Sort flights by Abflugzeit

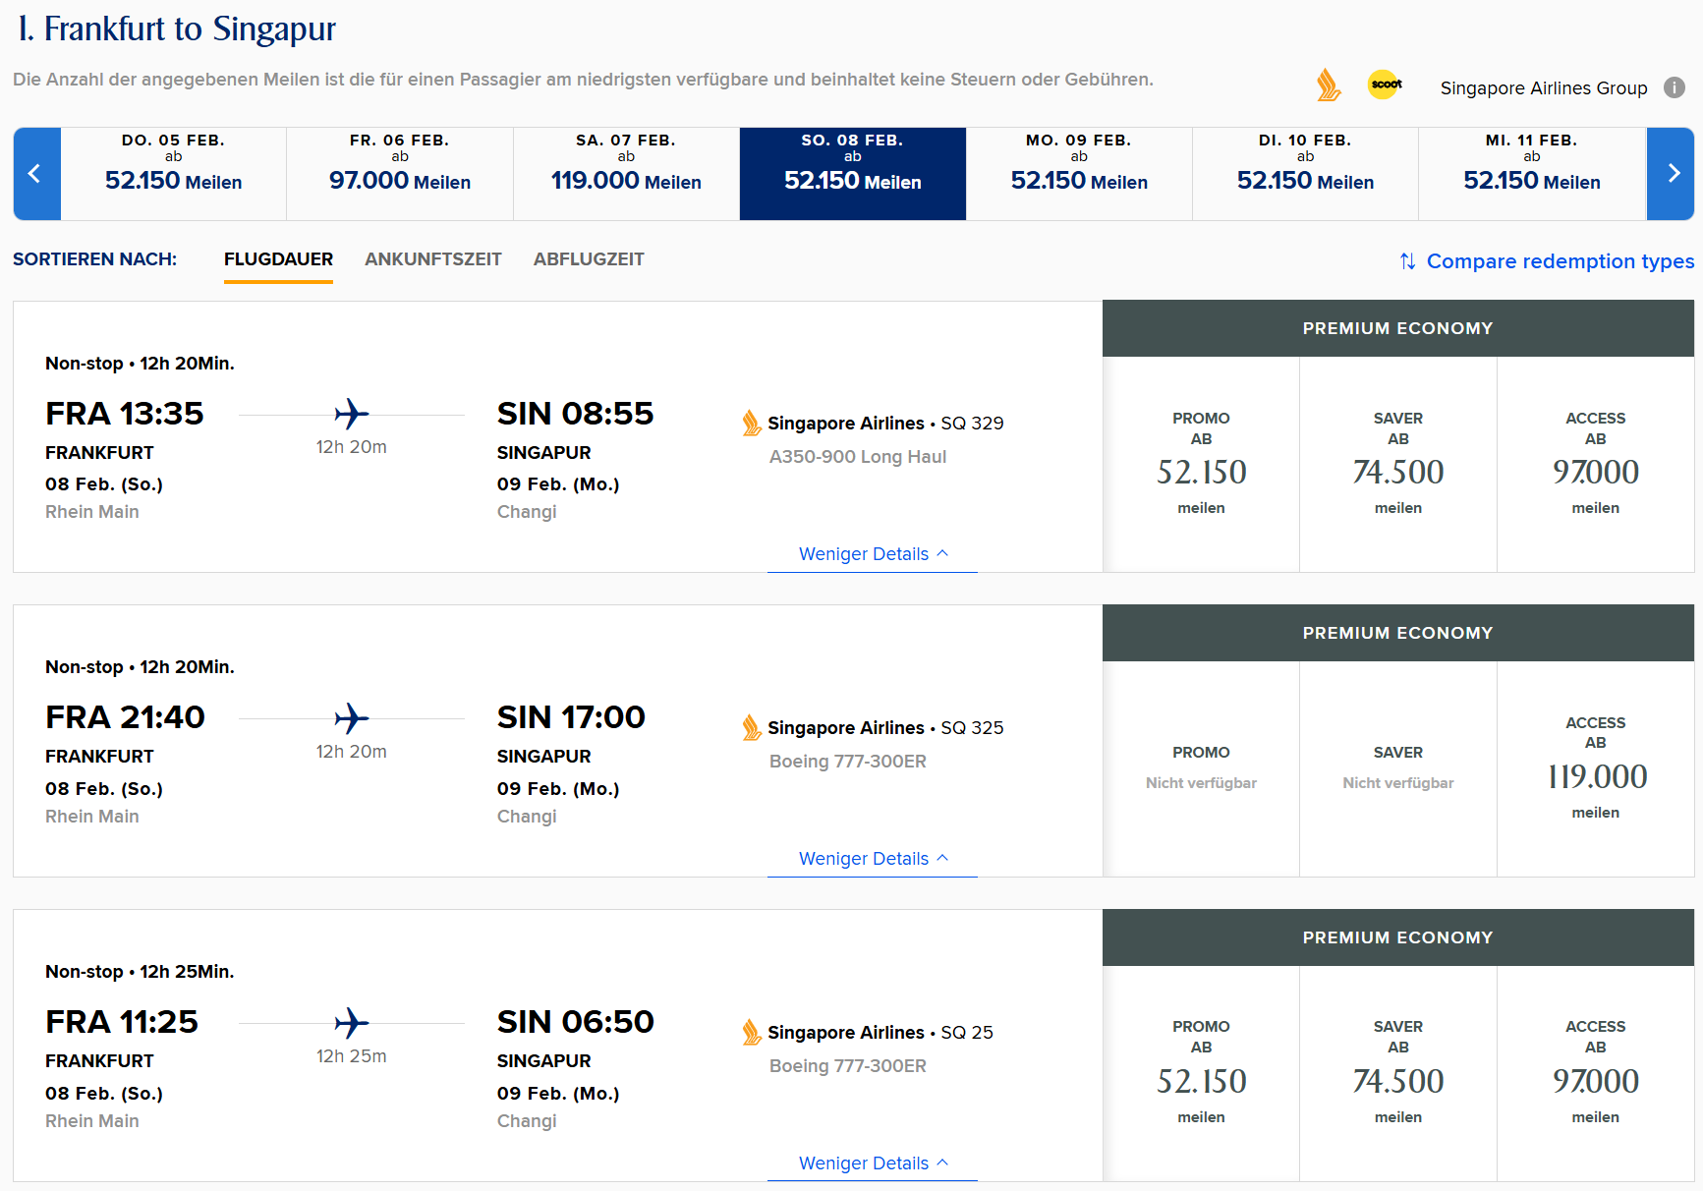pos(589,259)
